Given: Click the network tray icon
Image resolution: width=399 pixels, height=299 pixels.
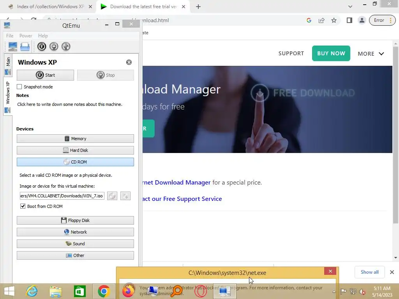Looking at the screenshot, I should coord(353,291).
